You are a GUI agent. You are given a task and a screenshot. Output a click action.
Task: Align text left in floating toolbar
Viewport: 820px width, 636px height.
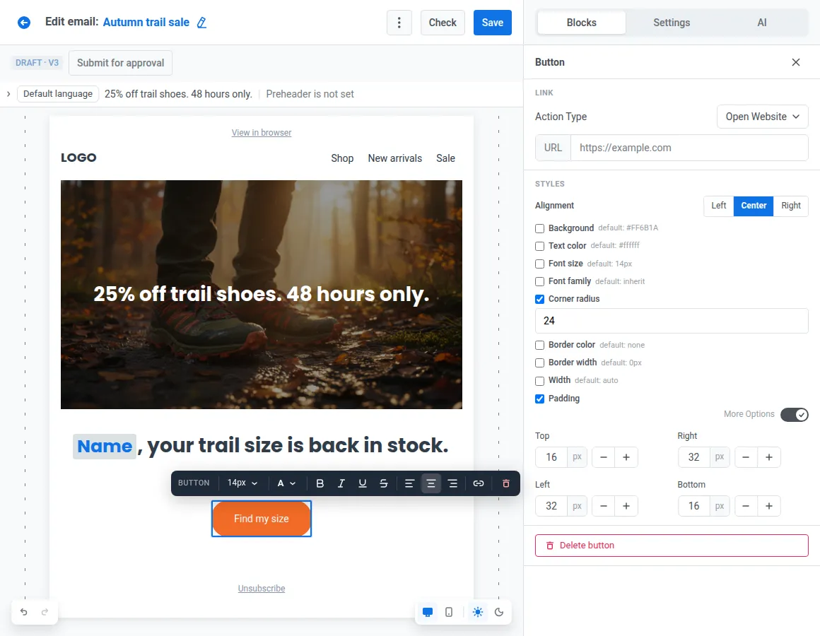(409, 483)
